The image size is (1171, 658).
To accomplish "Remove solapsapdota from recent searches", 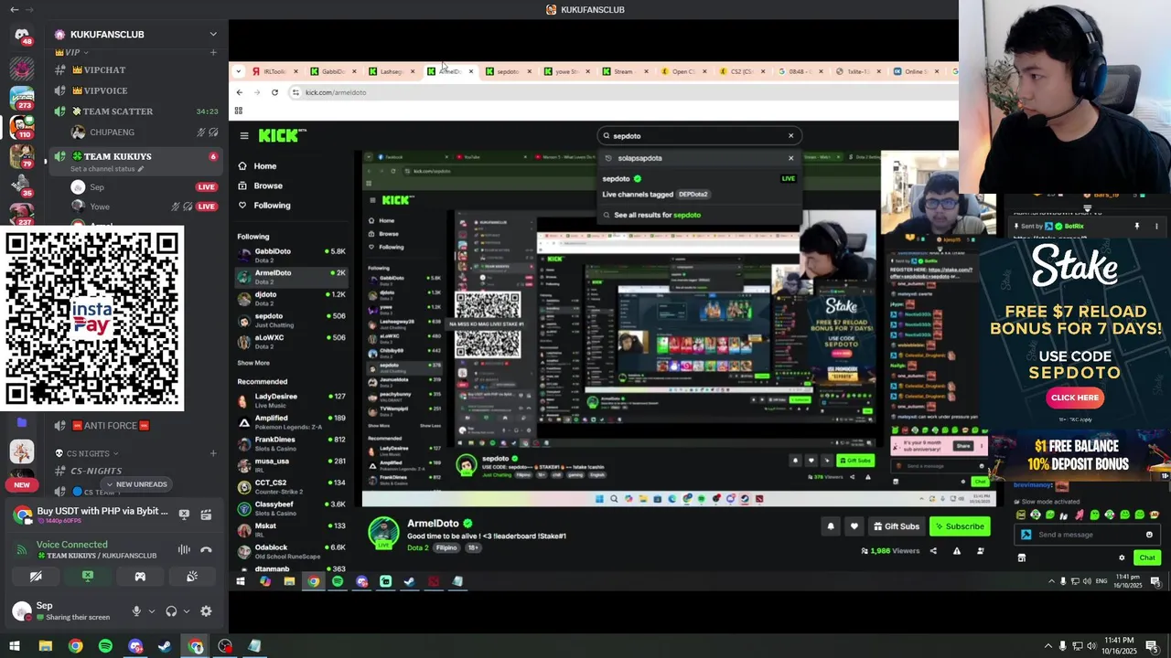I will click(791, 158).
